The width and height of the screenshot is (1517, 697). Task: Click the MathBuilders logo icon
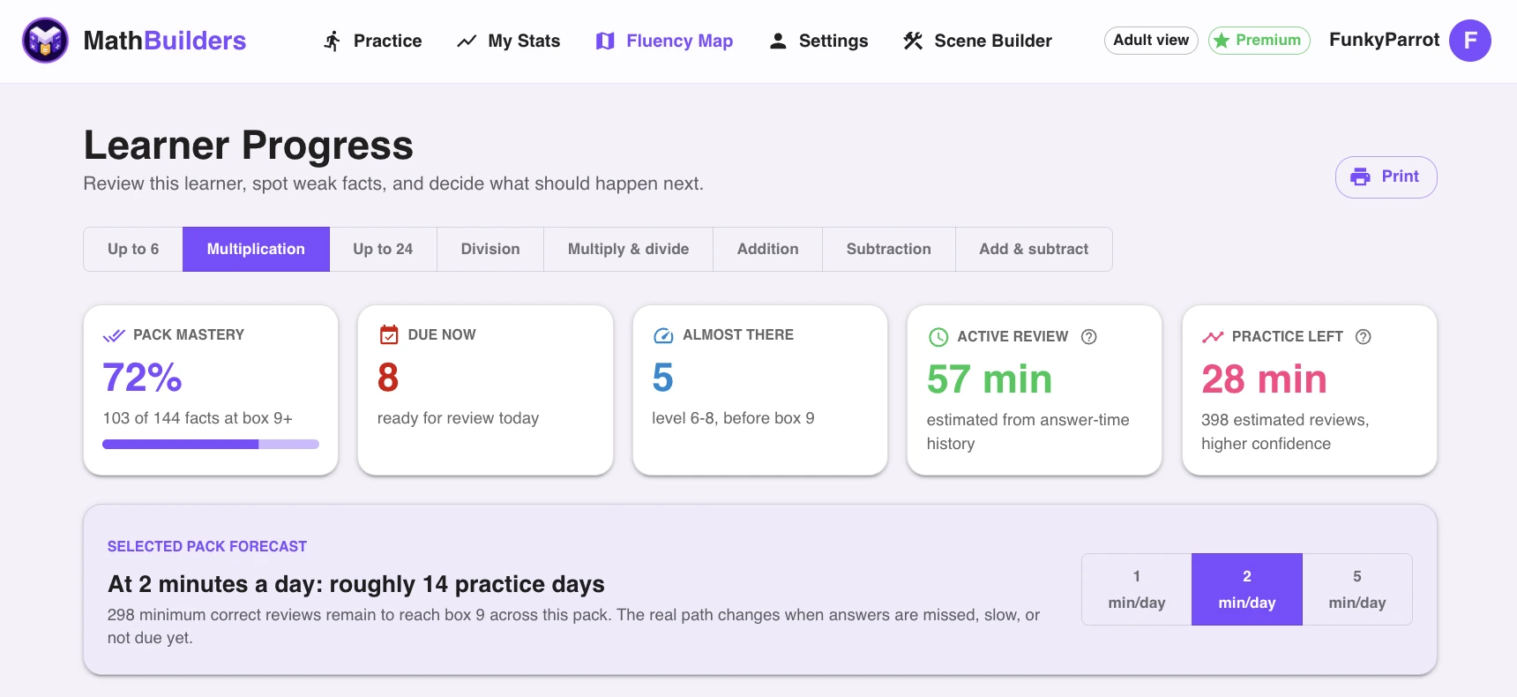click(45, 41)
